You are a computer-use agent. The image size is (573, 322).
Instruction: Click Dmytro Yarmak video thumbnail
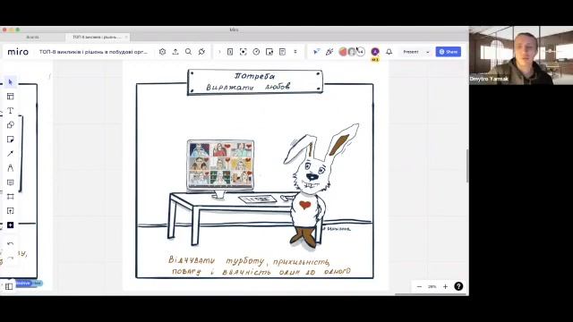521,55
